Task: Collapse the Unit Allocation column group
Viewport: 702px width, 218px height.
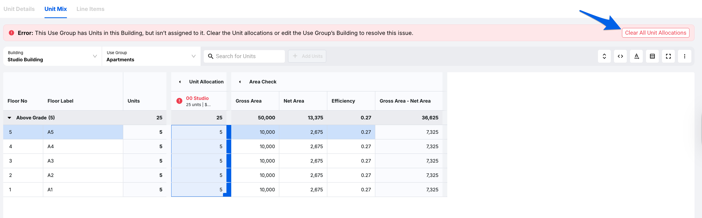Action: tap(180, 82)
